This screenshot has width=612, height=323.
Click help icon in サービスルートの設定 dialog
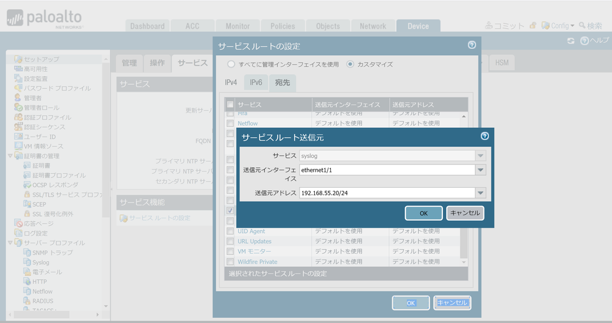pos(472,45)
